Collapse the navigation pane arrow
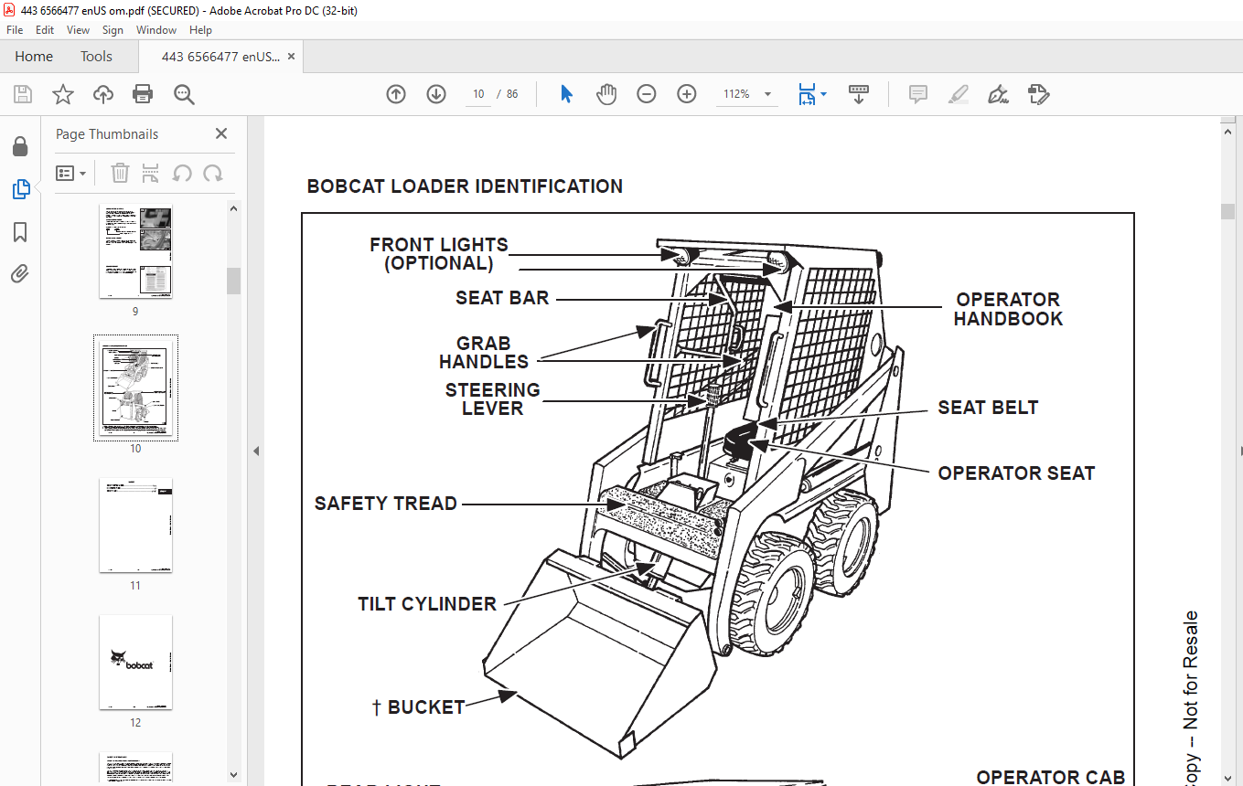The height and width of the screenshot is (786, 1243). [256, 451]
